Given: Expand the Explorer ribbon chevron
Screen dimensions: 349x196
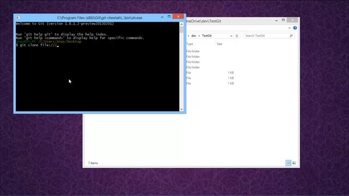Looking at the screenshot, I should pyautogui.click(x=290, y=28).
